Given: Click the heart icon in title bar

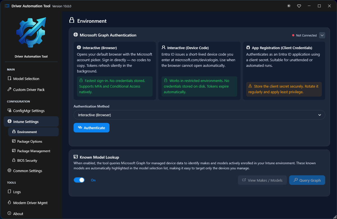Looking at the screenshot, I should [299, 6].
